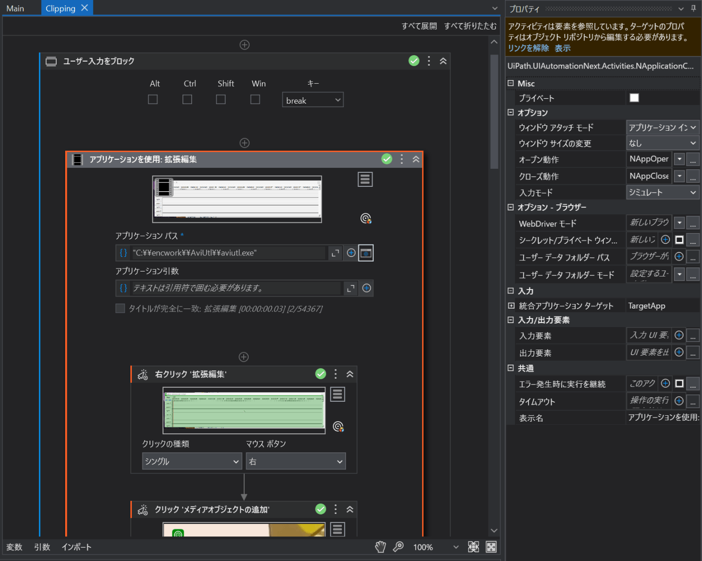Collapse the Misc property section

point(510,83)
